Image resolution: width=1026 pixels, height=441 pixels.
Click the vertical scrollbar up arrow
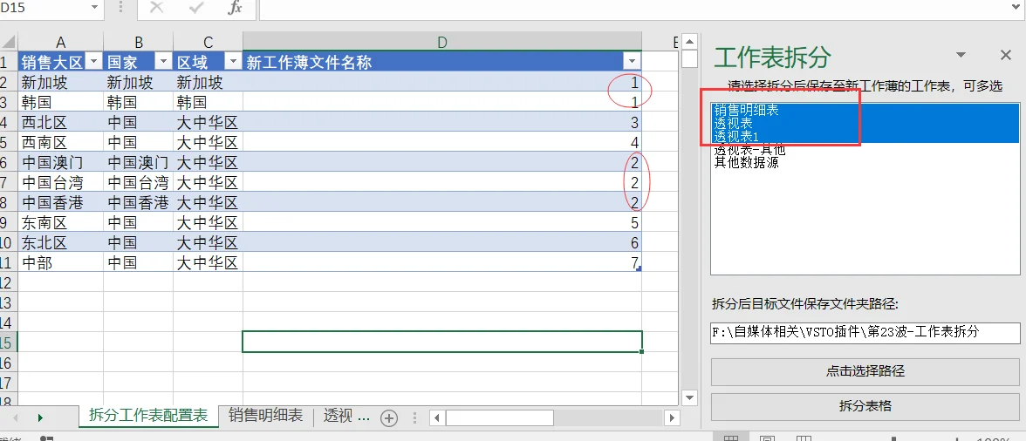tap(689, 41)
